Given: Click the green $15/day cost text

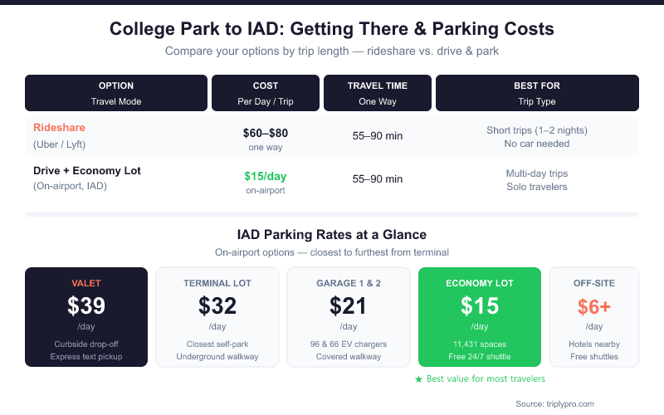Looking at the screenshot, I should pyautogui.click(x=266, y=176).
